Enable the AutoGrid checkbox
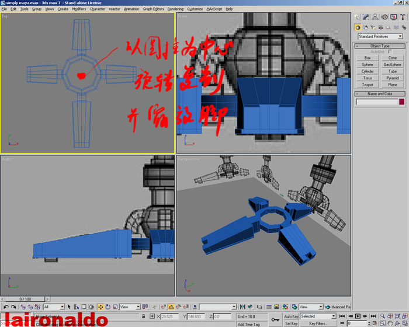The height and width of the screenshot is (327, 409). (x=390, y=51)
